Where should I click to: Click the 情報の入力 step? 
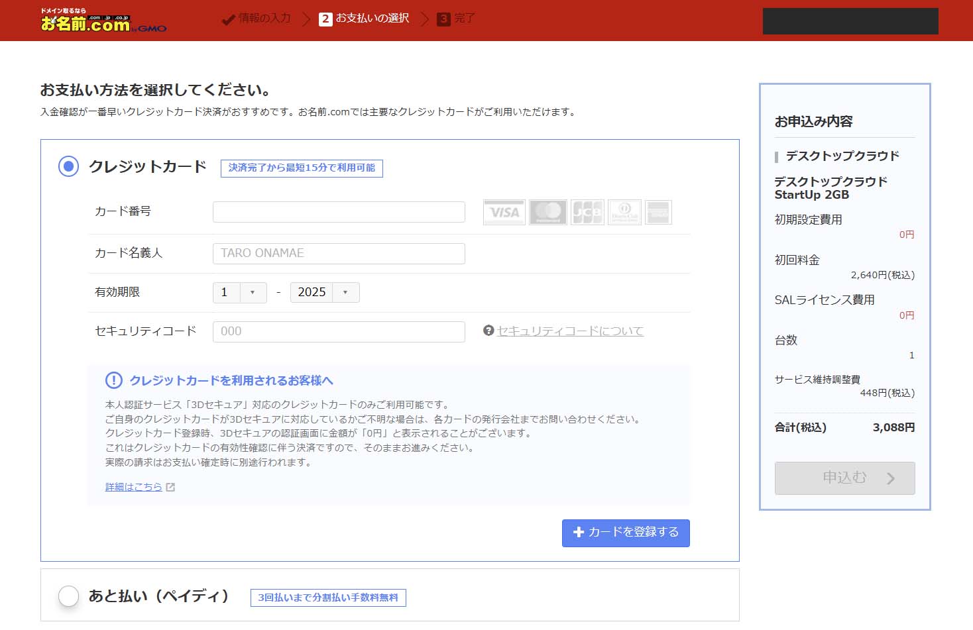click(x=264, y=19)
